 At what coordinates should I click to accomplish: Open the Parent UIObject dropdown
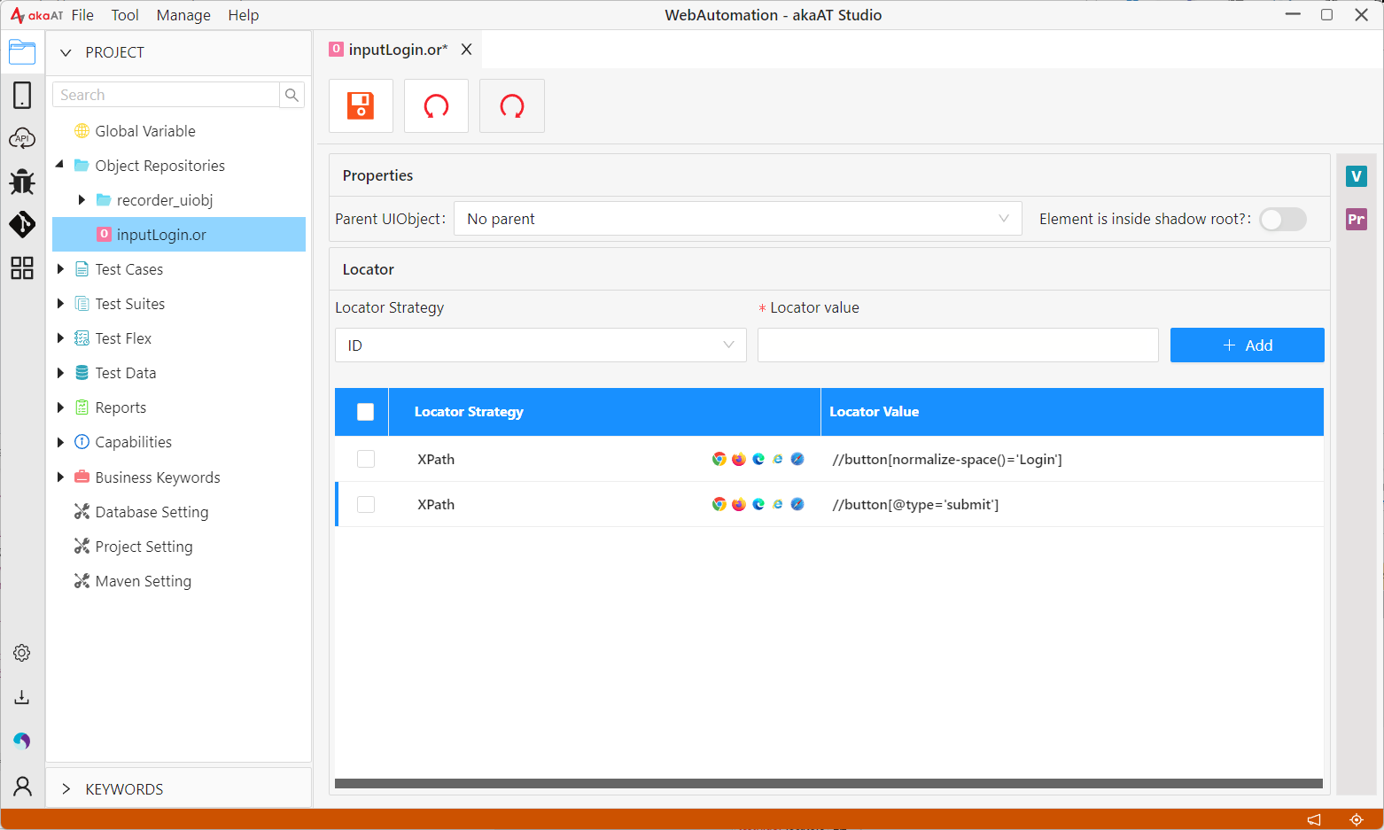(x=737, y=219)
